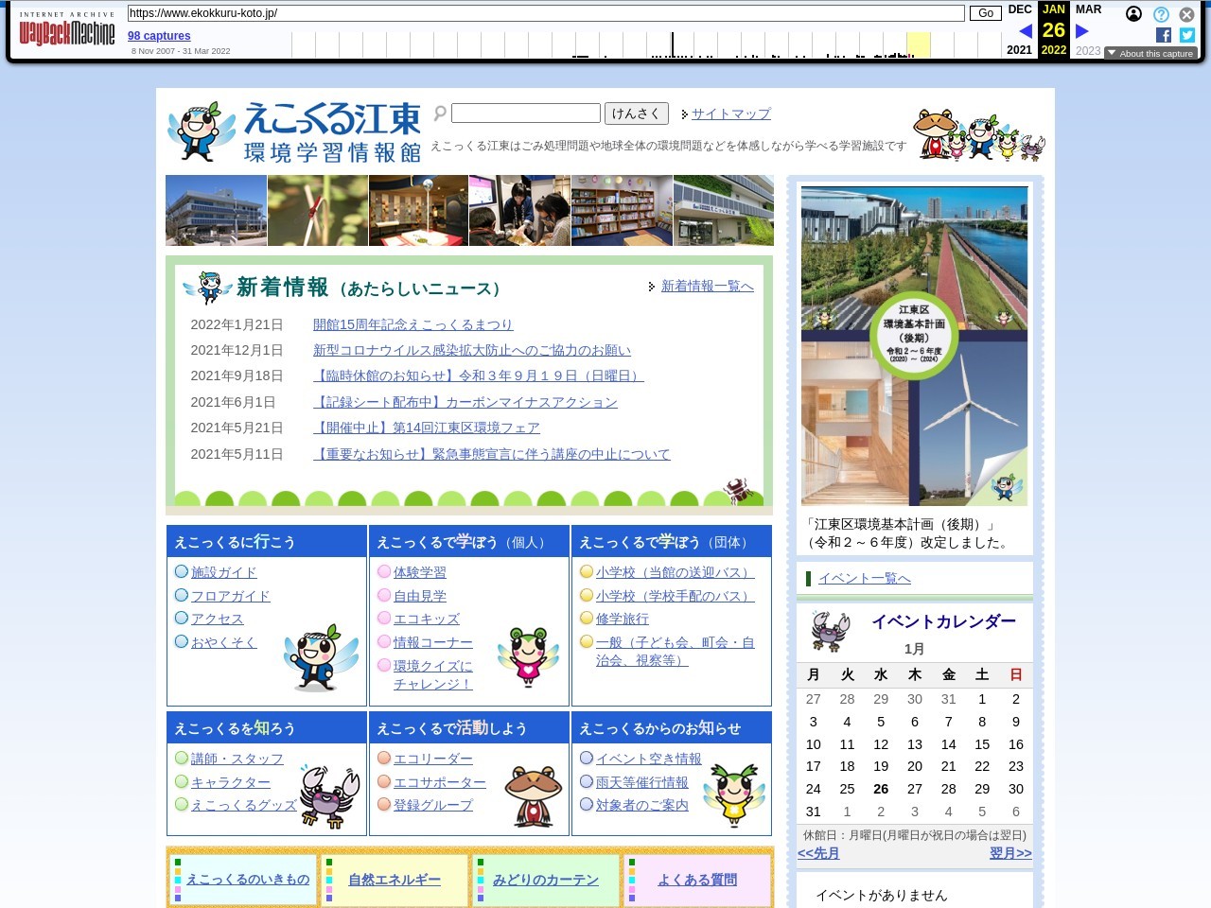Open イベント空き情報 link
Screen dimensions: 1211x908
(x=649, y=759)
